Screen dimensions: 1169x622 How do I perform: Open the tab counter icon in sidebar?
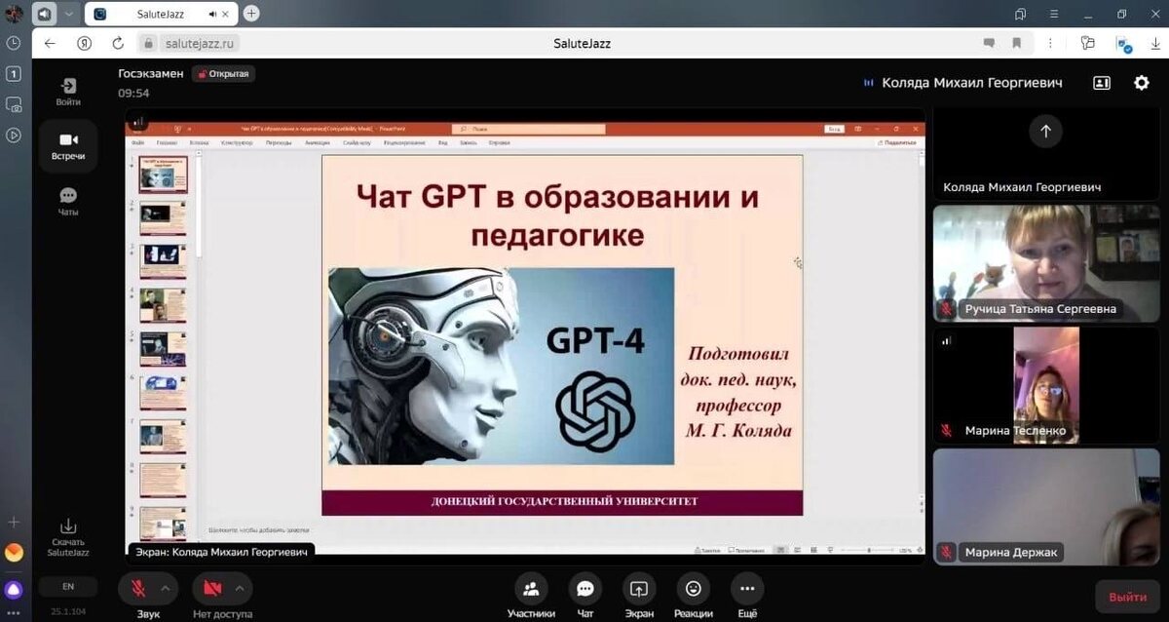coord(14,74)
